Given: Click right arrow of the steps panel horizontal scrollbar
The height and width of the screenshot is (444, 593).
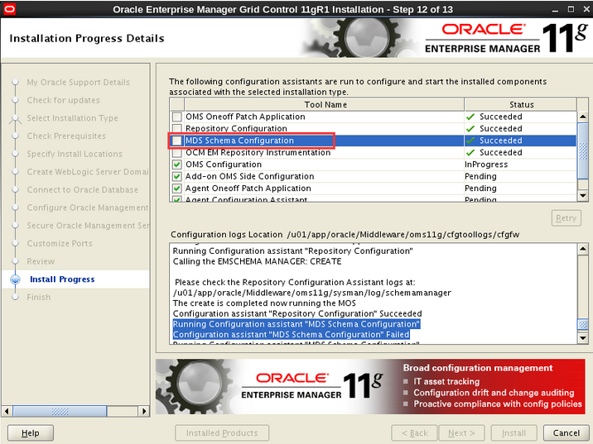Looking at the screenshot, I should tap(144, 411).
